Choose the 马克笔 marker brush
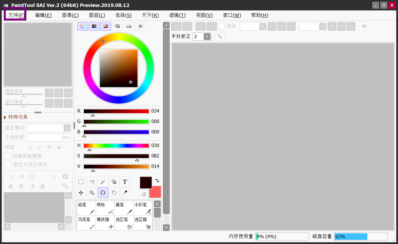The width and height of the screenshot is (398, 244). tap(86, 223)
